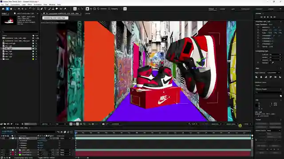Toggle the Orientation stopwatch in Properties panel
Image resolution: width=284 pixels, height=159 pixels.
pyautogui.click(x=258, y=35)
